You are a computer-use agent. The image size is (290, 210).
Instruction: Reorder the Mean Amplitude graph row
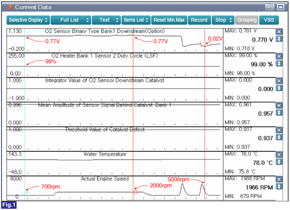(279, 112)
